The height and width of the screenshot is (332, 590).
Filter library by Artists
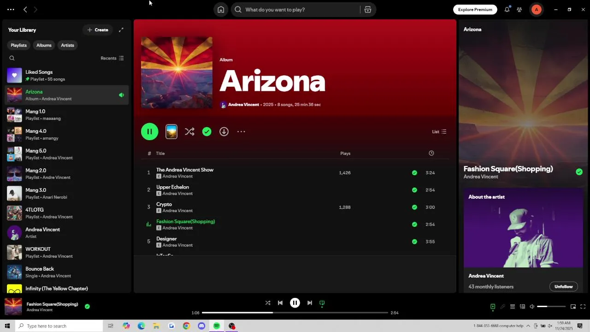pyautogui.click(x=68, y=45)
